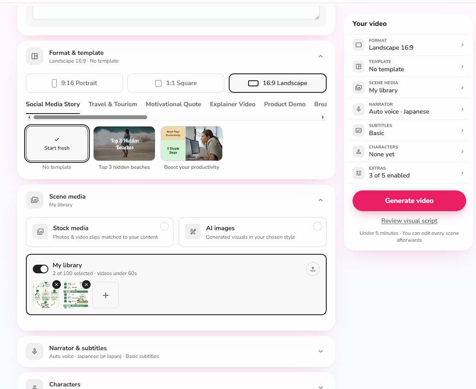Expand the Characters section

tap(321, 387)
